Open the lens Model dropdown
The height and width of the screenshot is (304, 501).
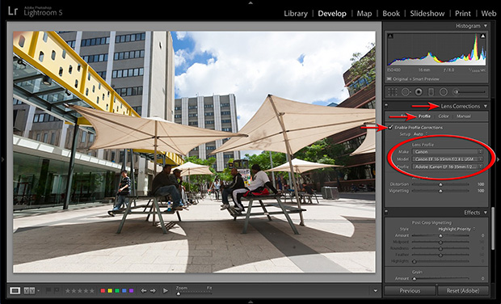click(448, 159)
